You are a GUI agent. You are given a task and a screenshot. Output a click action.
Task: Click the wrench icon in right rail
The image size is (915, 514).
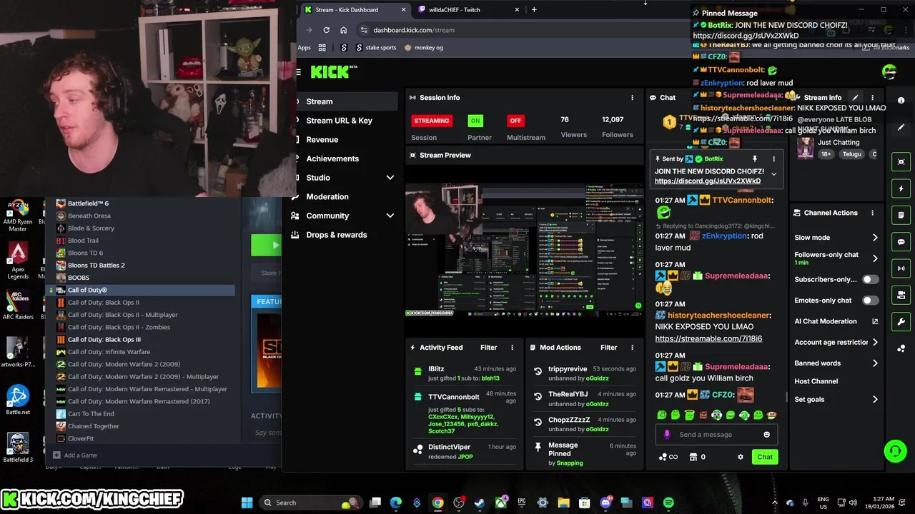[x=901, y=322]
